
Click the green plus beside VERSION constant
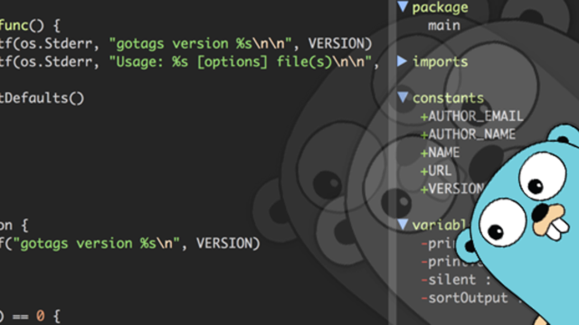click(x=424, y=190)
